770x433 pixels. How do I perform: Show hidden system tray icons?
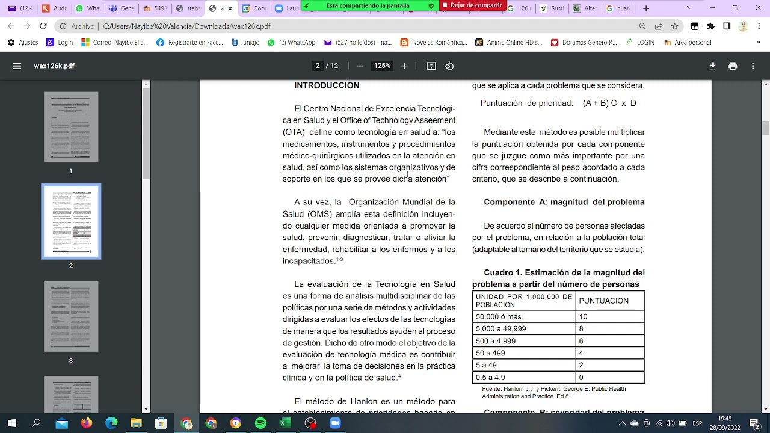click(623, 423)
